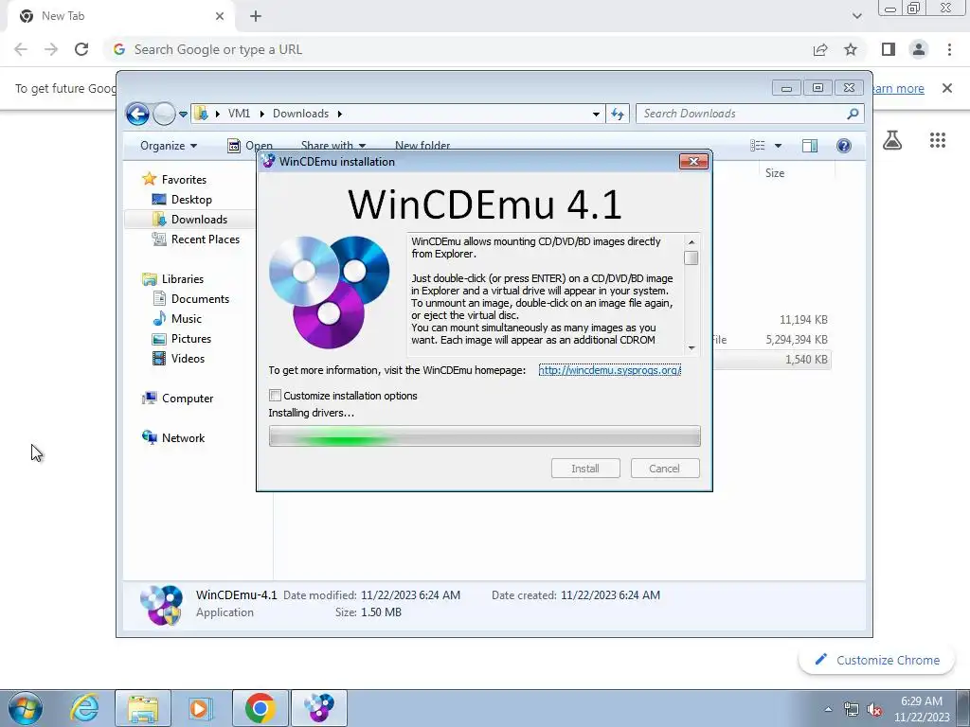Click Chrome back arrow
This screenshot has height=727, width=970.
pyautogui.click(x=21, y=49)
